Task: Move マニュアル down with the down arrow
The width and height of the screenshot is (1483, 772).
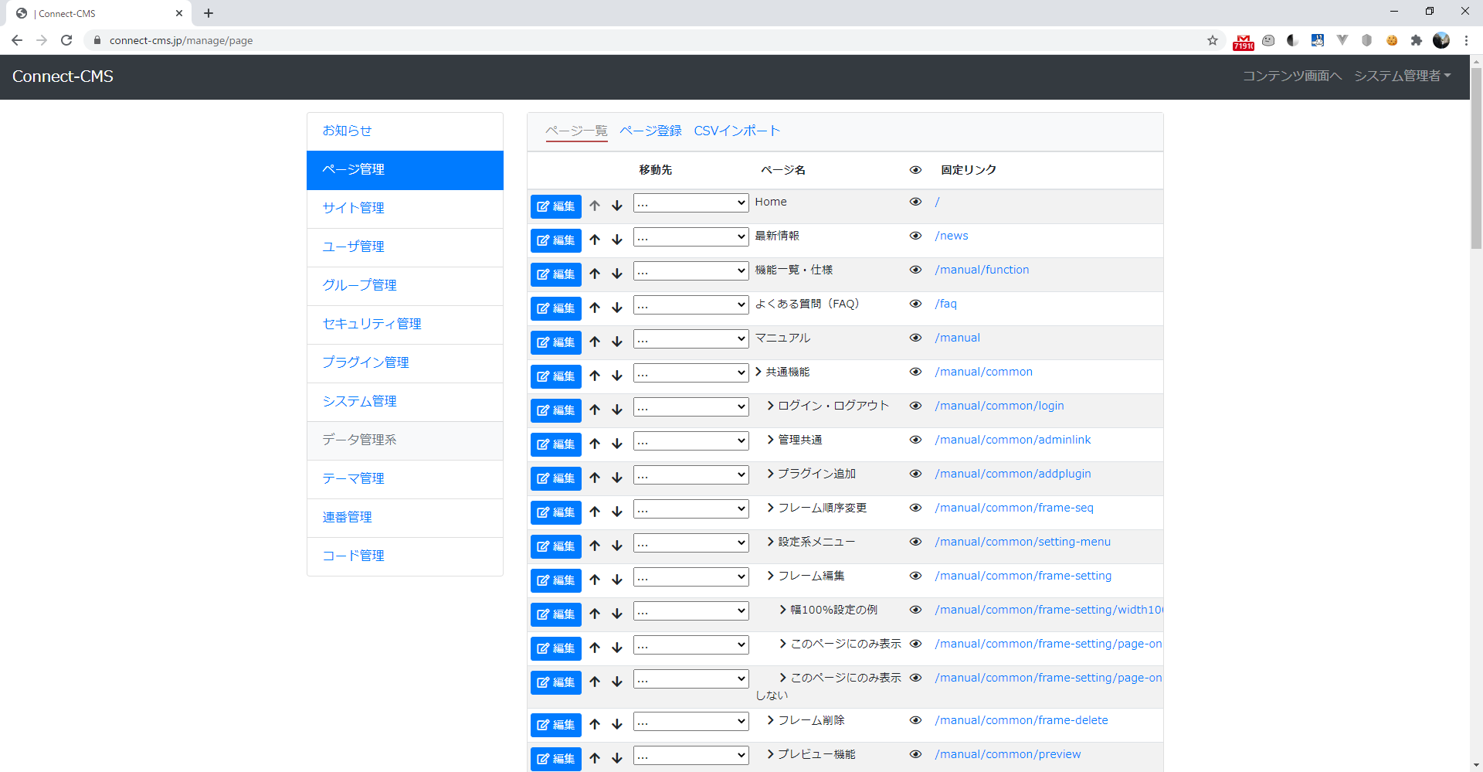Action: [616, 342]
